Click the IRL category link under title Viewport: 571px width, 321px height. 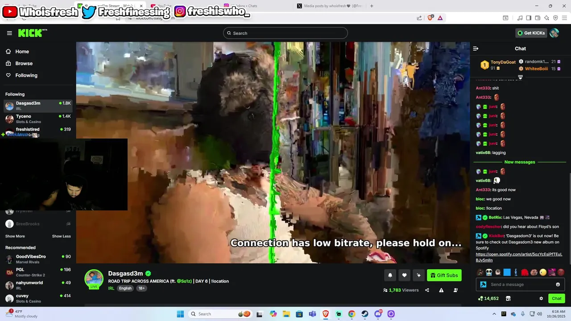pos(111,288)
